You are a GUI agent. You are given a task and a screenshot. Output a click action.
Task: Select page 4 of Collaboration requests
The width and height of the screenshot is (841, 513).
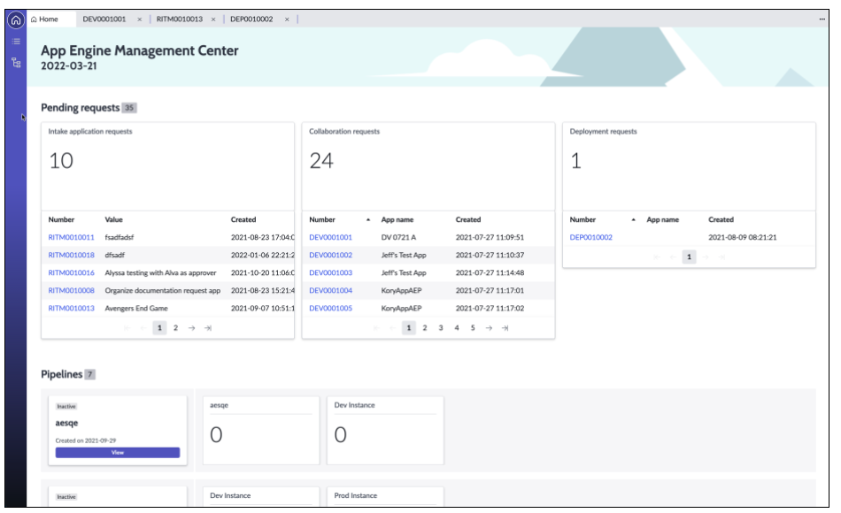coord(457,327)
